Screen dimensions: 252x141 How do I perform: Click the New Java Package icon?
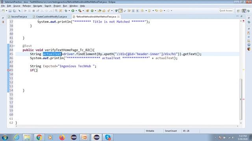[x=87, y=11]
